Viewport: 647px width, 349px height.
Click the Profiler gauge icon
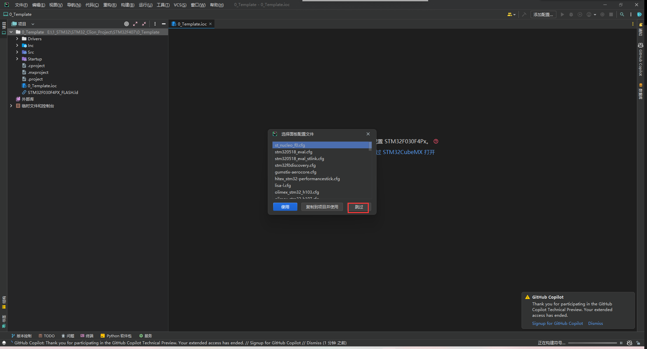coord(589,14)
